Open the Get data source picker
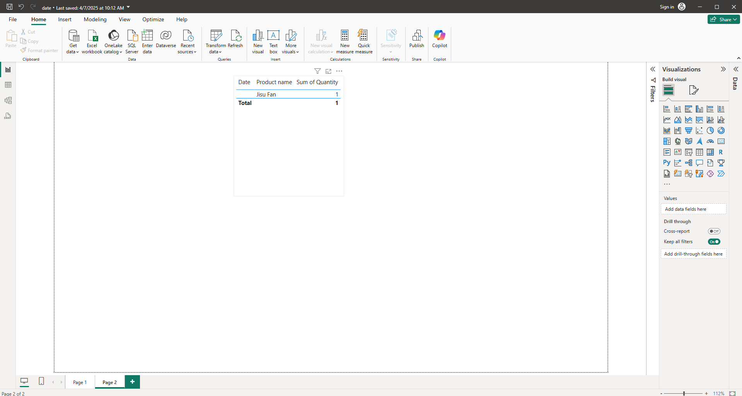The height and width of the screenshot is (396, 742). (73, 41)
